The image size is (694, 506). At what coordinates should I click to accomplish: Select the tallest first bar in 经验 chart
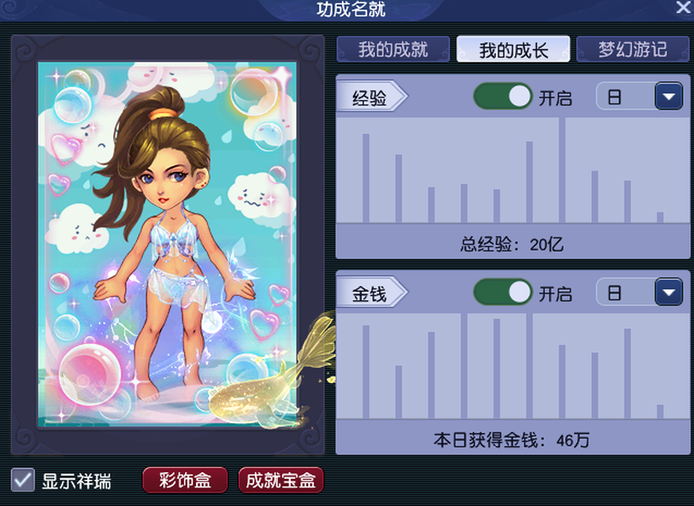(x=366, y=178)
